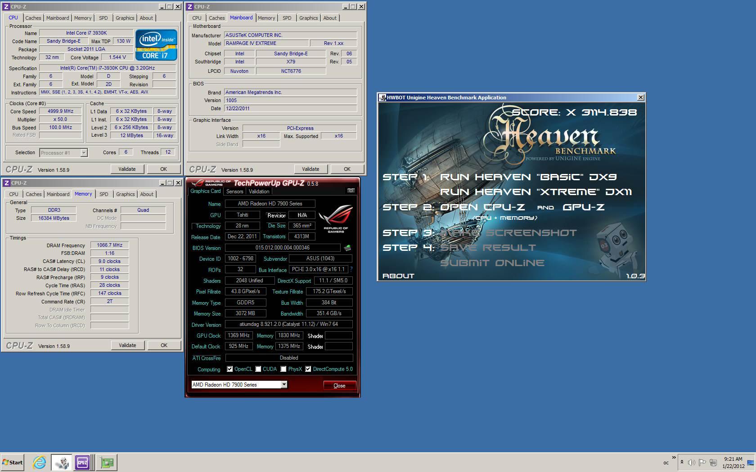This screenshot has height=472, width=756.
Task: Switch to Sensors tab in GPU-Z
Action: tap(234, 191)
